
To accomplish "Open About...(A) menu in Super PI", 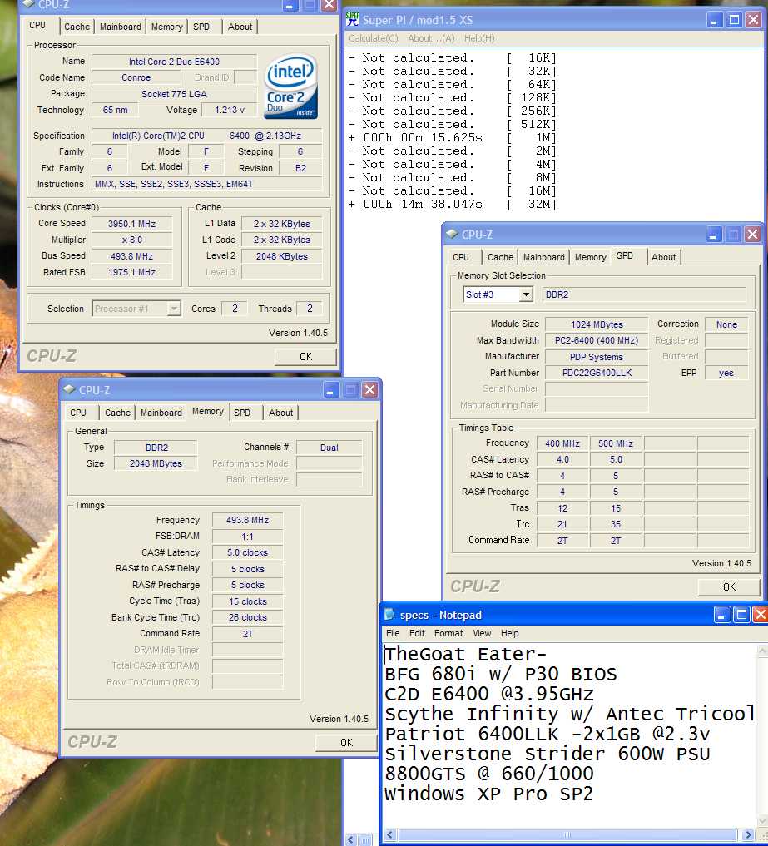I will click(431, 38).
